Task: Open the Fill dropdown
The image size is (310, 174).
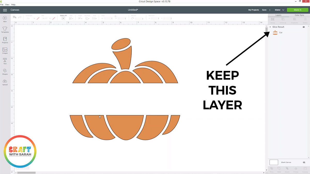Action: [47, 18]
